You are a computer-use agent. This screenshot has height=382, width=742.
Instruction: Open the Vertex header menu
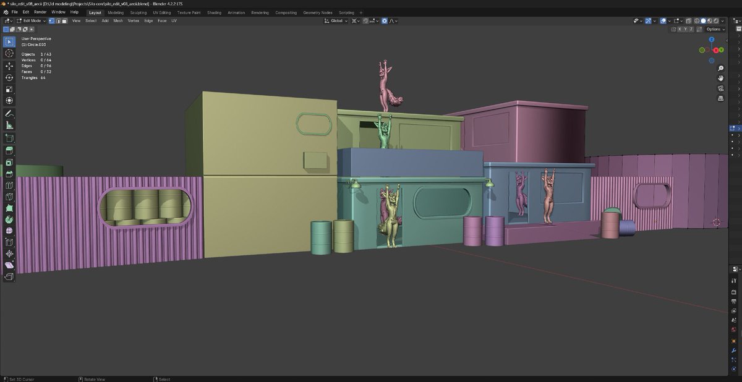pyautogui.click(x=134, y=21)
